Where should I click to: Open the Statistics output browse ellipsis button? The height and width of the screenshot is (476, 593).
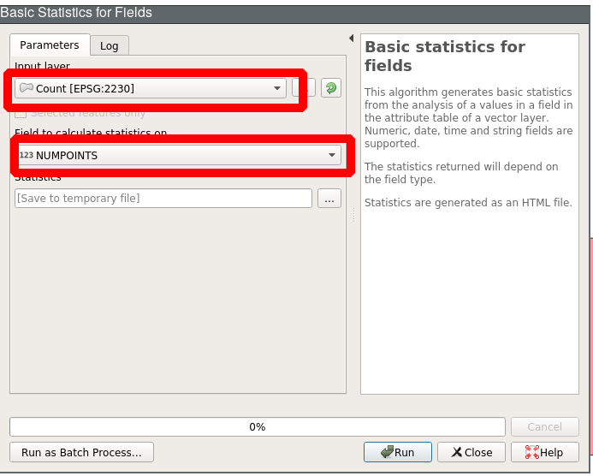point(329,199)
